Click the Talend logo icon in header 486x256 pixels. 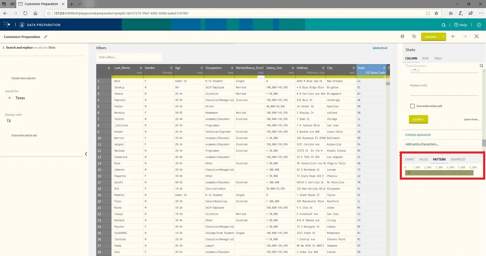[7, 24]
